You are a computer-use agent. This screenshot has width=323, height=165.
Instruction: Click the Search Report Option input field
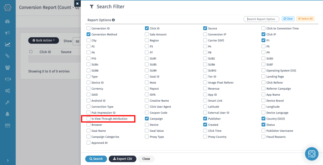(261, 19)
